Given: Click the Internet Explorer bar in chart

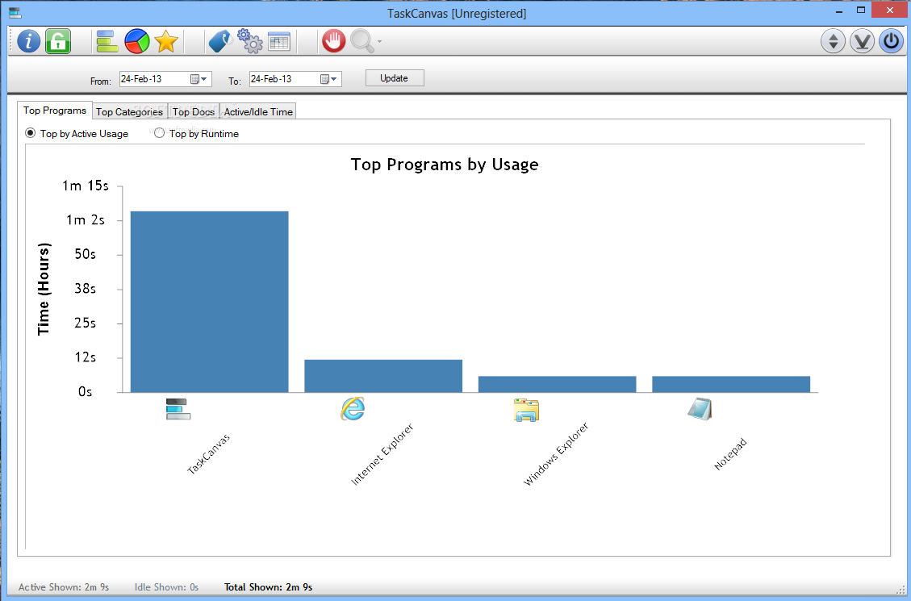Looking at the screenshot, I should [383, 376].
